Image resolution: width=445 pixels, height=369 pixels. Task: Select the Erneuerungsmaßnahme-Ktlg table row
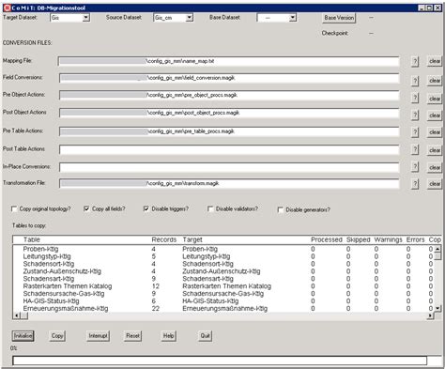pyautogui.click(x=222, y=309)
